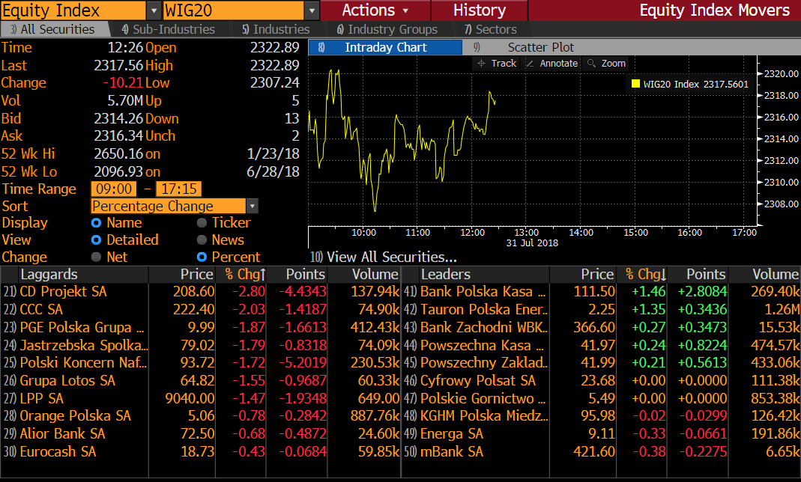801x482 pixels.
Task: Sort leaders by % Chg column arrow
Action: [663, 275]
